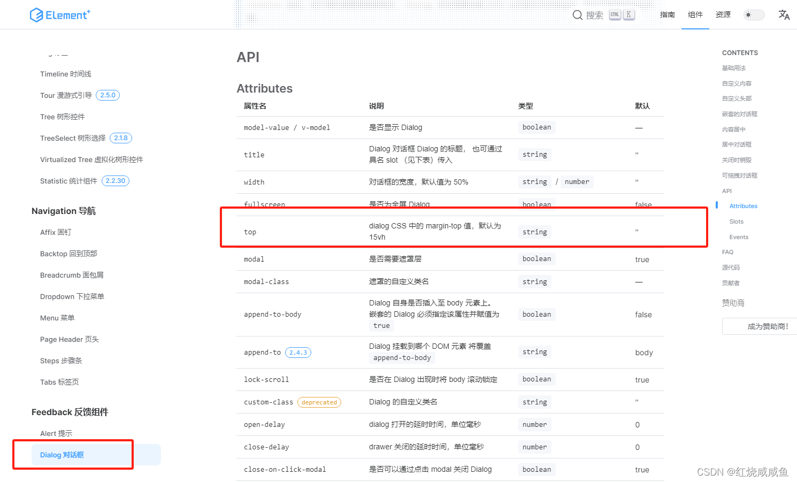
Task: Open the 资源 nav menu
Action: click(x=723, y=15)
